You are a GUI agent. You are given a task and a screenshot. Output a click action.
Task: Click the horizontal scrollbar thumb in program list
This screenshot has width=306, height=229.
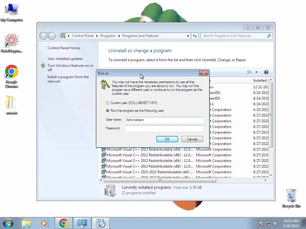pyautogui.click(x=160, y=180)
